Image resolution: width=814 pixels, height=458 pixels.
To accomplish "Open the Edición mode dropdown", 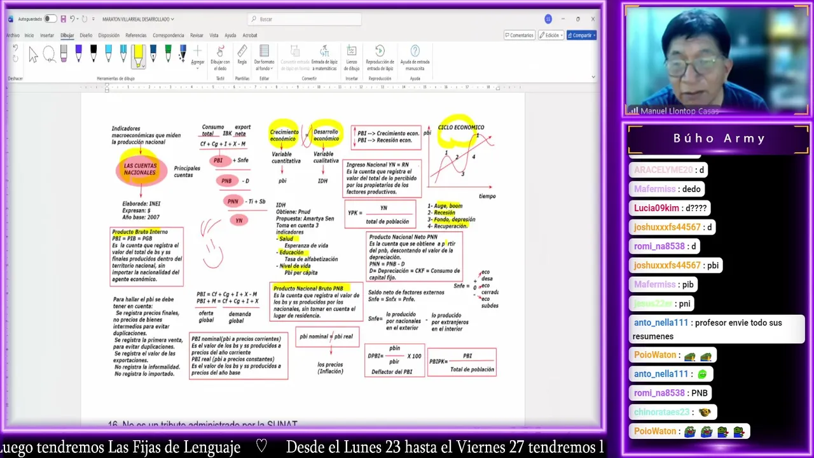I will tap(551, 36).
